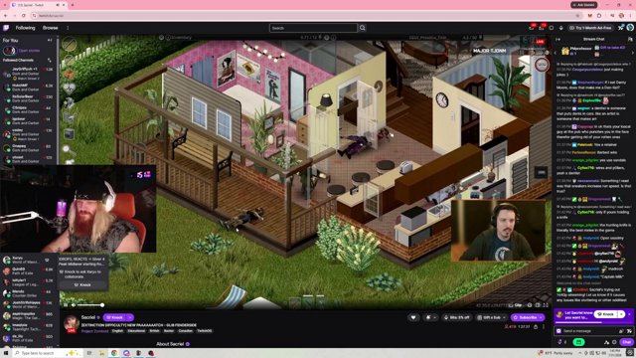
Task: Open the Get Bits icon in top bar
Action: click(x=560, y=28)
